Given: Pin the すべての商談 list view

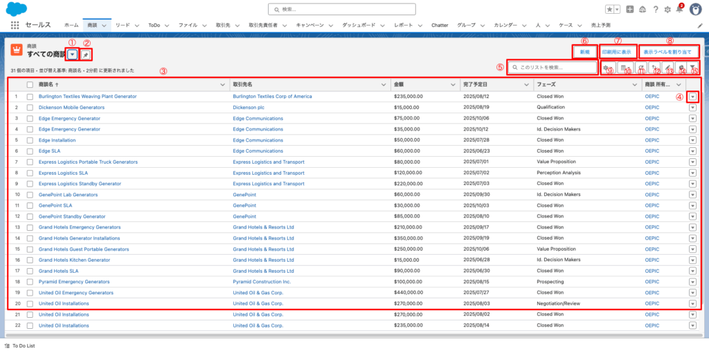Looking at the screenshot, I should [85, 54].
